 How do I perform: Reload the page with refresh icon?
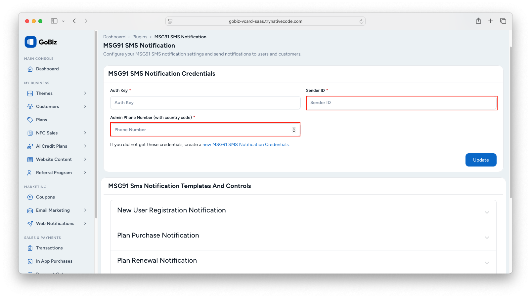361,21
